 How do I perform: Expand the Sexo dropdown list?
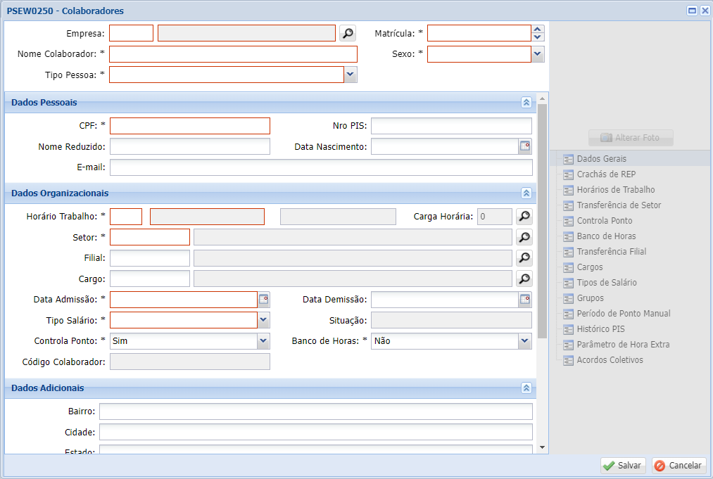[538, 54]
